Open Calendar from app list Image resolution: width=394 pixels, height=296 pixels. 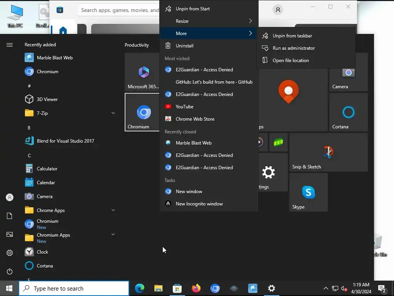click(70, 182)
